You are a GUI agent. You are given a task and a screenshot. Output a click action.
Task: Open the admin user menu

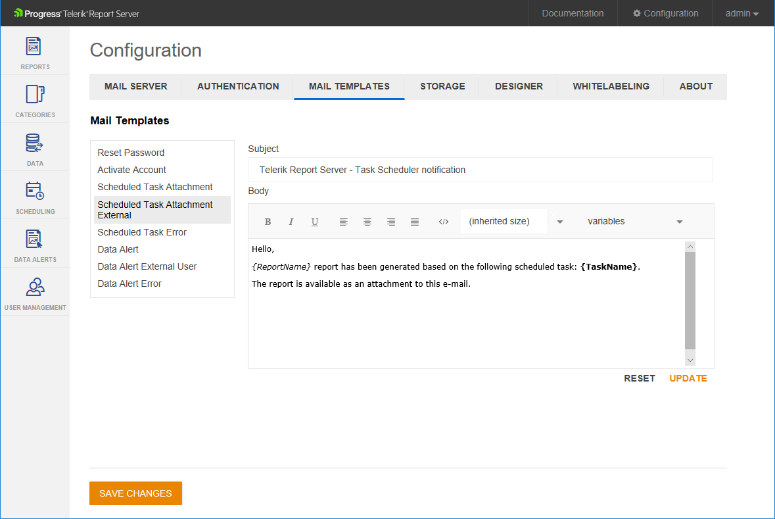point(741,13)
